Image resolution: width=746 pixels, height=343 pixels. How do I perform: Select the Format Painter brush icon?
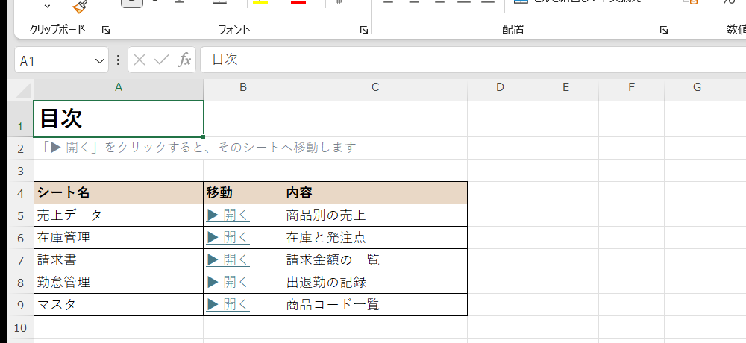tap(80, 7)
